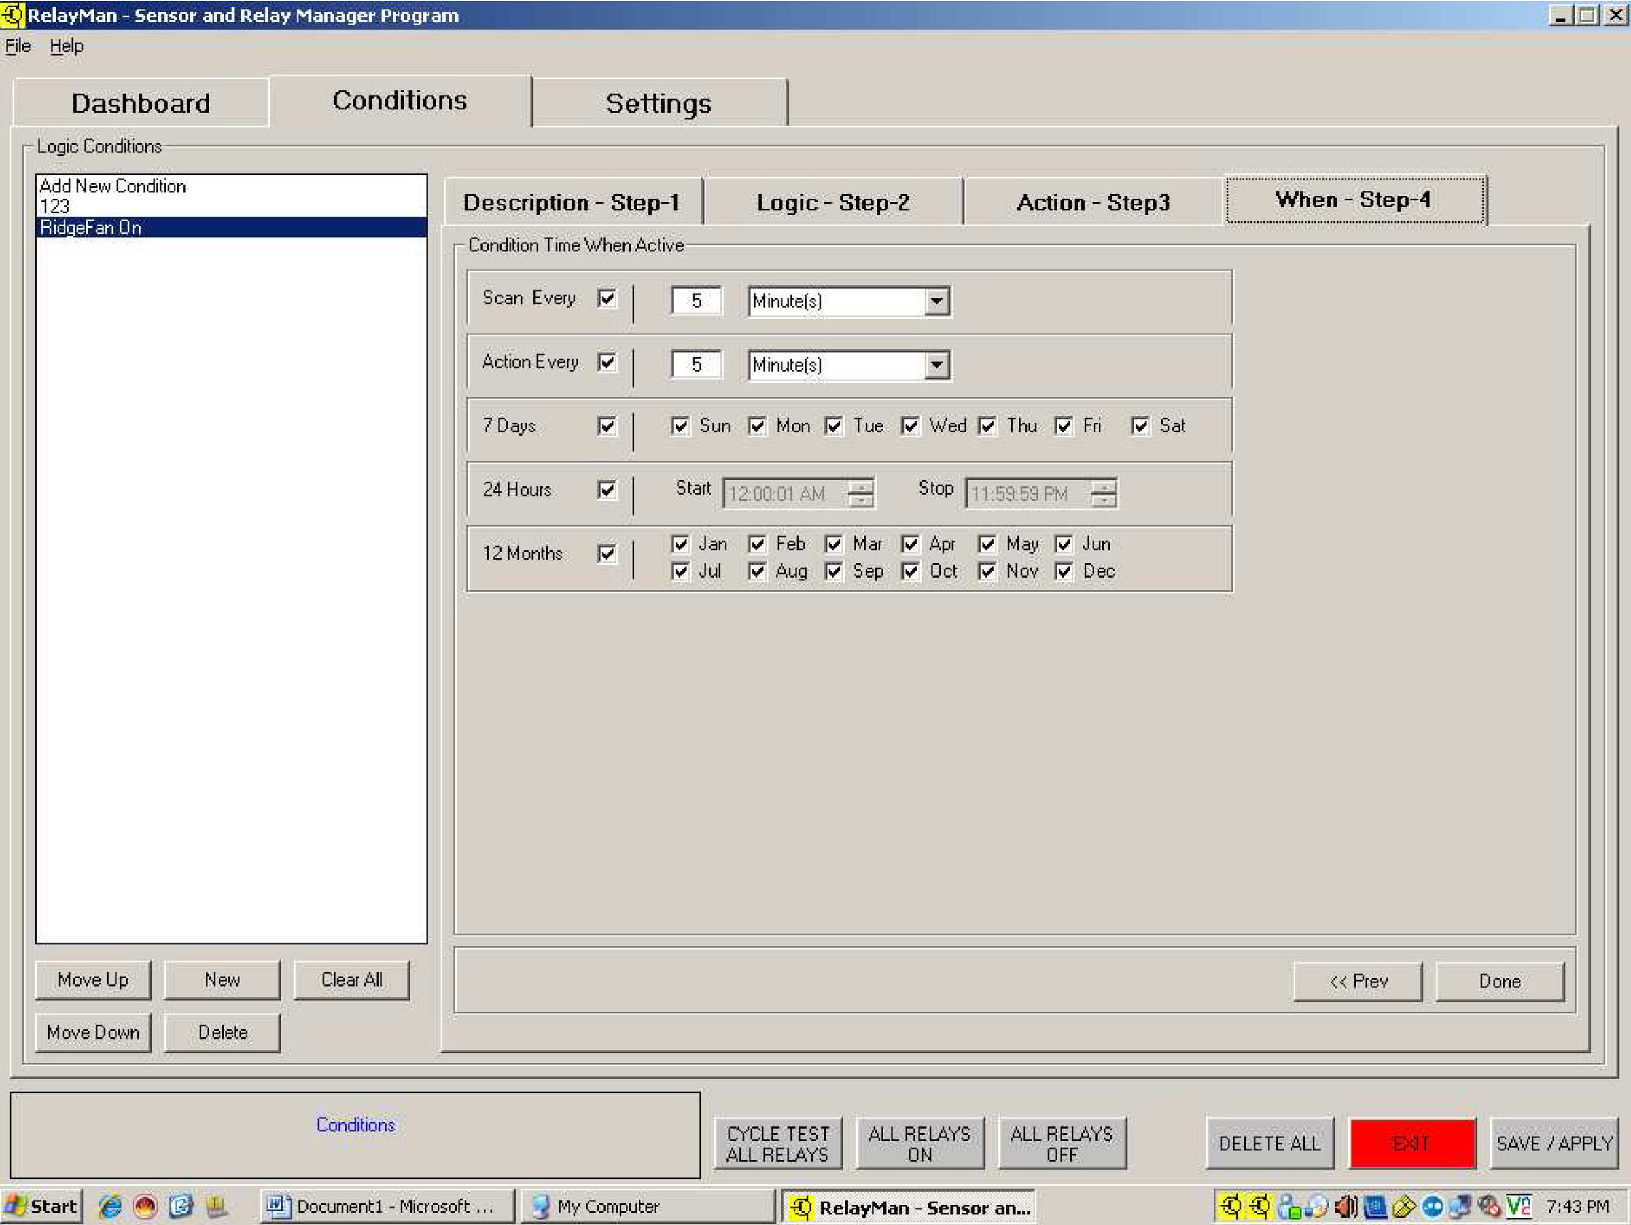This screenshot has height=1225, width=1631.
Task: Open the Settings tab
Action: [x=659, y=103]
